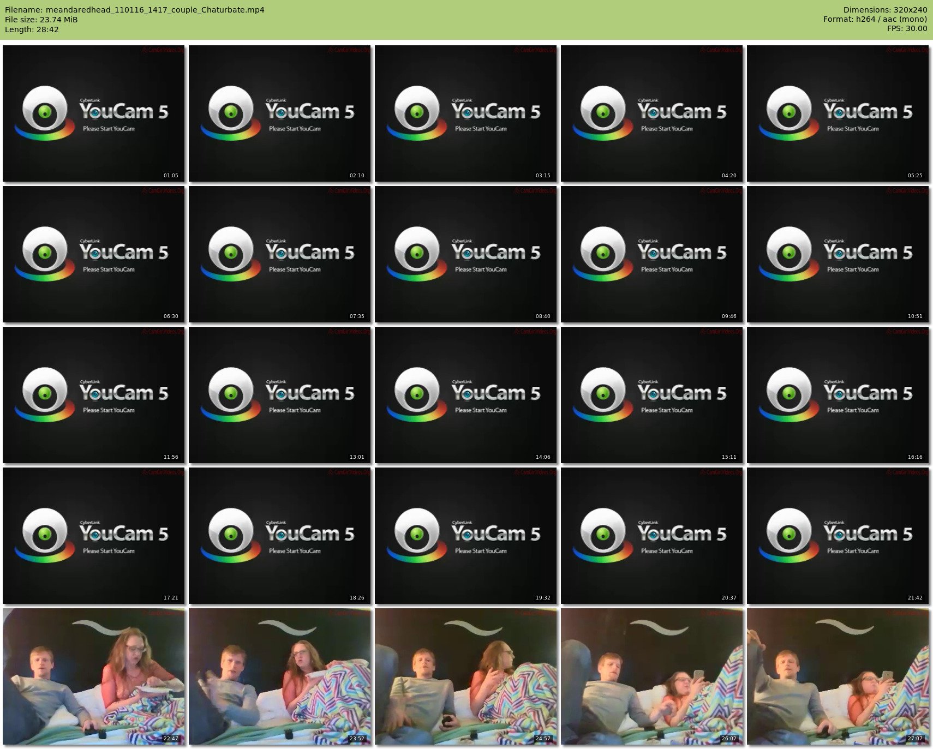Pick the YouCam frame at 17:21
Viewport: 933px width, 749px height.
pos(94,536)
